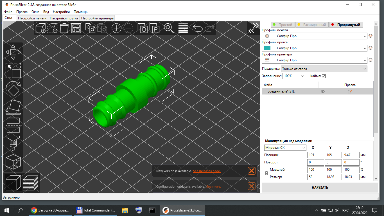Open Chrome from the taskbar
384x216 pixels.
coord(51,210)
